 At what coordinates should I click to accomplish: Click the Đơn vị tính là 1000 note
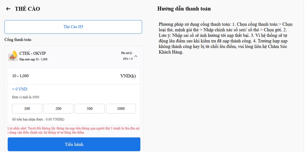tap(26, 97)
